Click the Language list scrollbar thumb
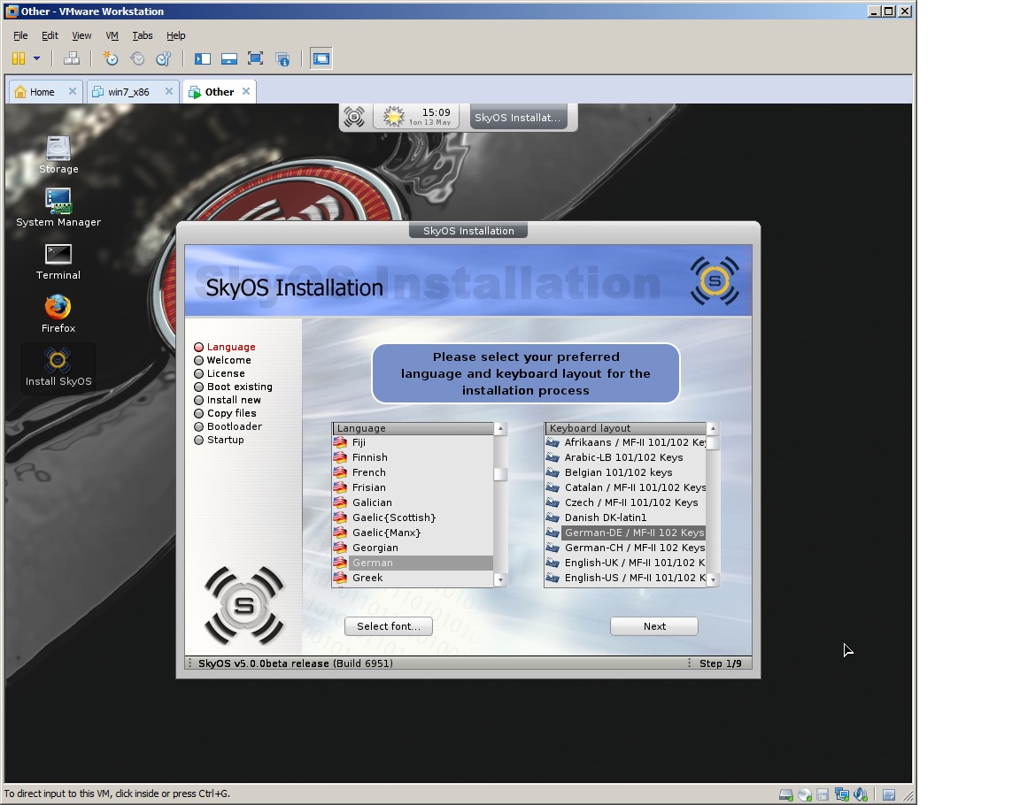The width and height of the screenshot is (1020, 805). [x=500, y=474]
